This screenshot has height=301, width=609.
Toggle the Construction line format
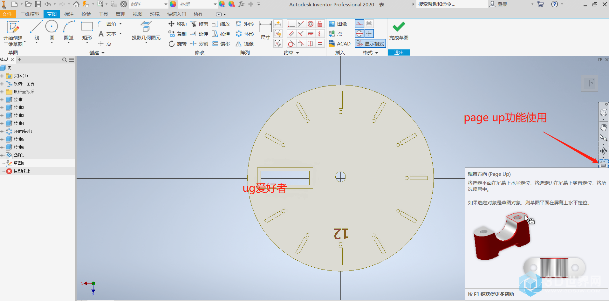[x=359, y=24]
